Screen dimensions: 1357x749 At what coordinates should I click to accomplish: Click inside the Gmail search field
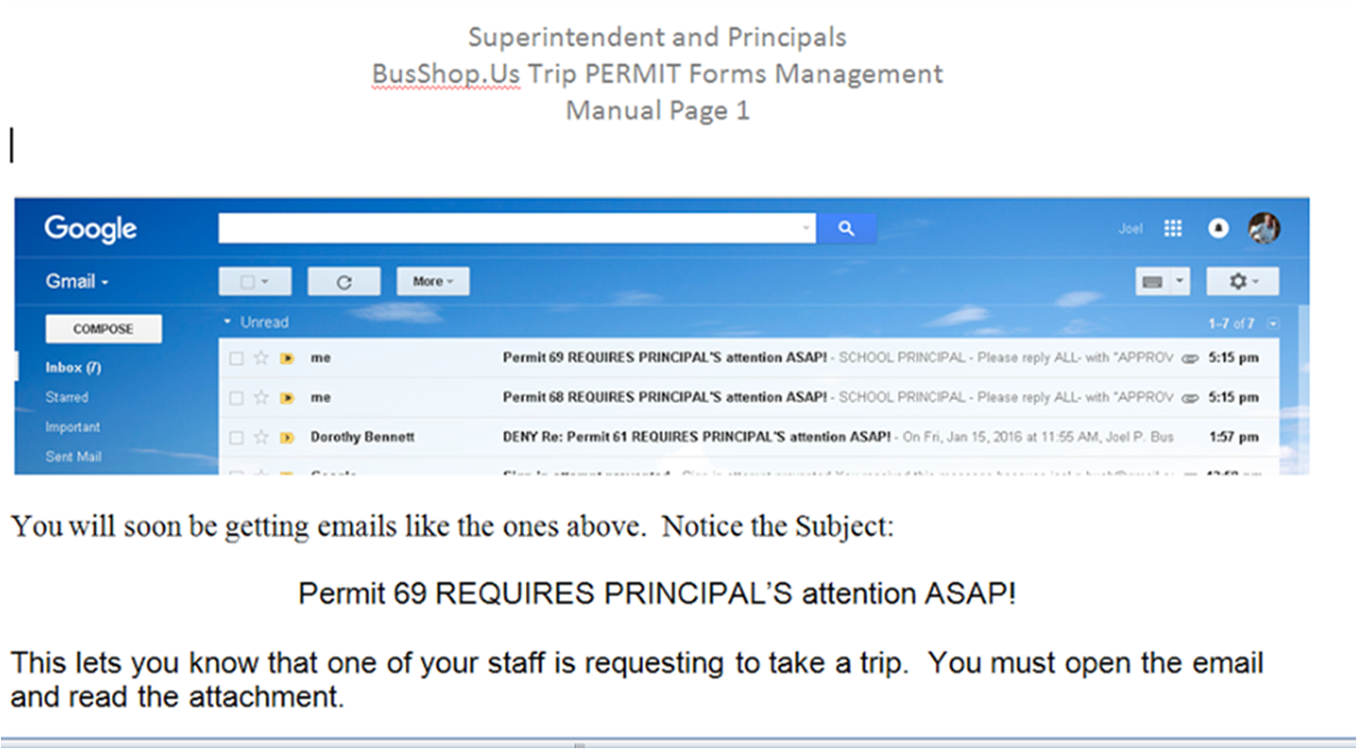click(x=517, y=229)
